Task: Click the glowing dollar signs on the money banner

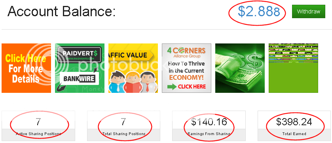Action: (x=247, y=61)
